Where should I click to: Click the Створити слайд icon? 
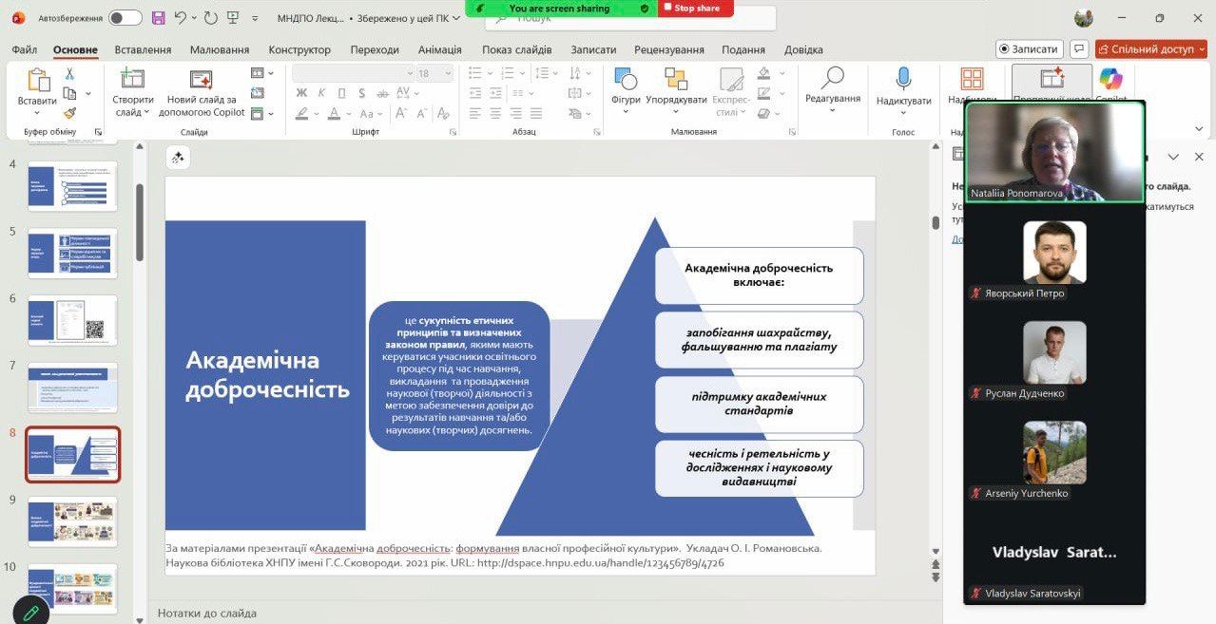pyautogui.click(x=132, y=79)
